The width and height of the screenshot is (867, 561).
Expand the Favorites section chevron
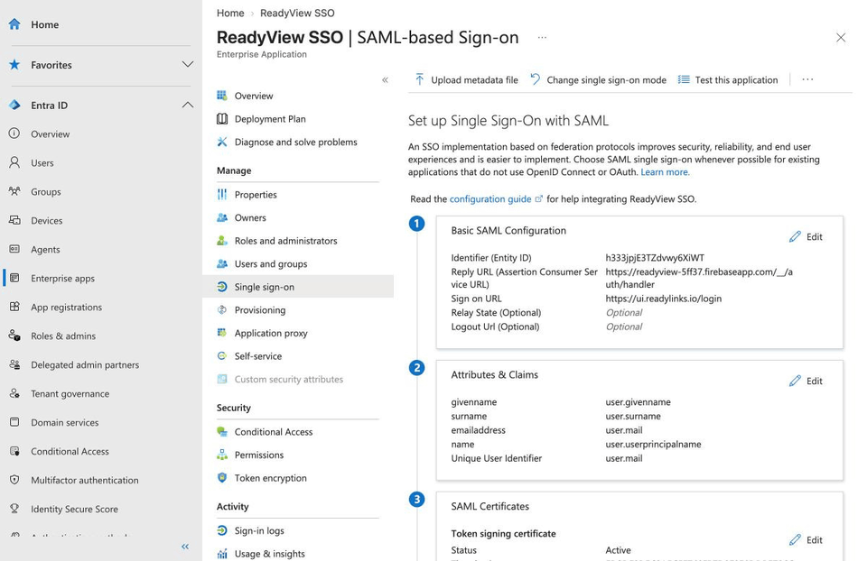click(188, 65)
